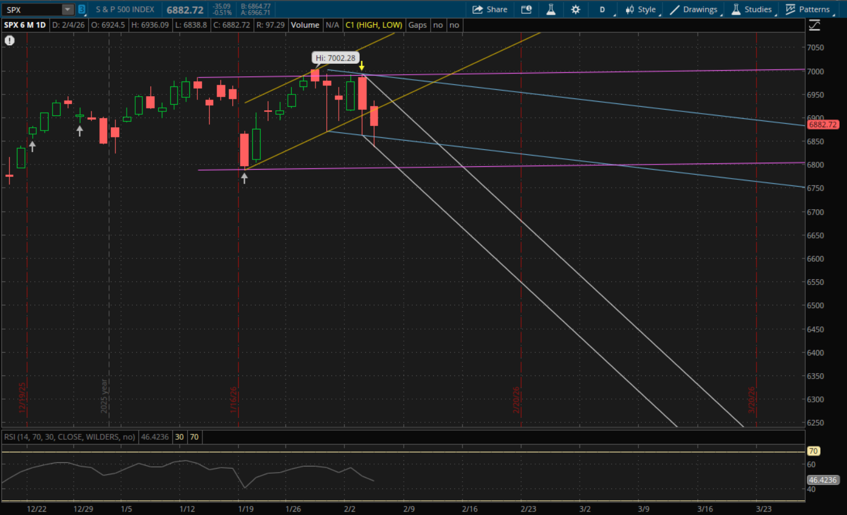Click the red 6882.72 price axis marker
Screen dimensions: 847x515
click(822, 124)
